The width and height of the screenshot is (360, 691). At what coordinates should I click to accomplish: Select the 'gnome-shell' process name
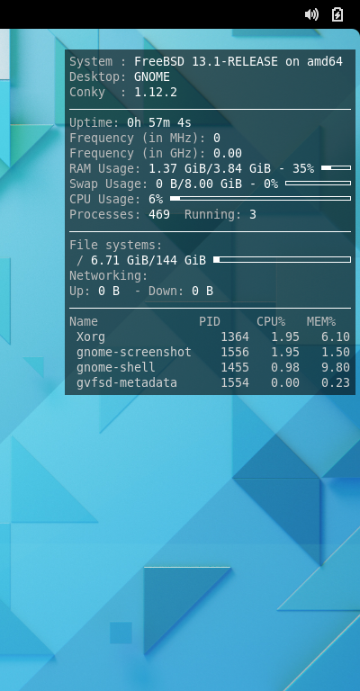116,367
